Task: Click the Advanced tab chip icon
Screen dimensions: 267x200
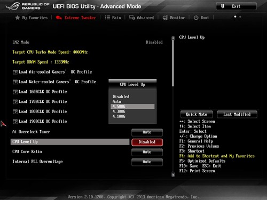Action: (x=132, y=18)
